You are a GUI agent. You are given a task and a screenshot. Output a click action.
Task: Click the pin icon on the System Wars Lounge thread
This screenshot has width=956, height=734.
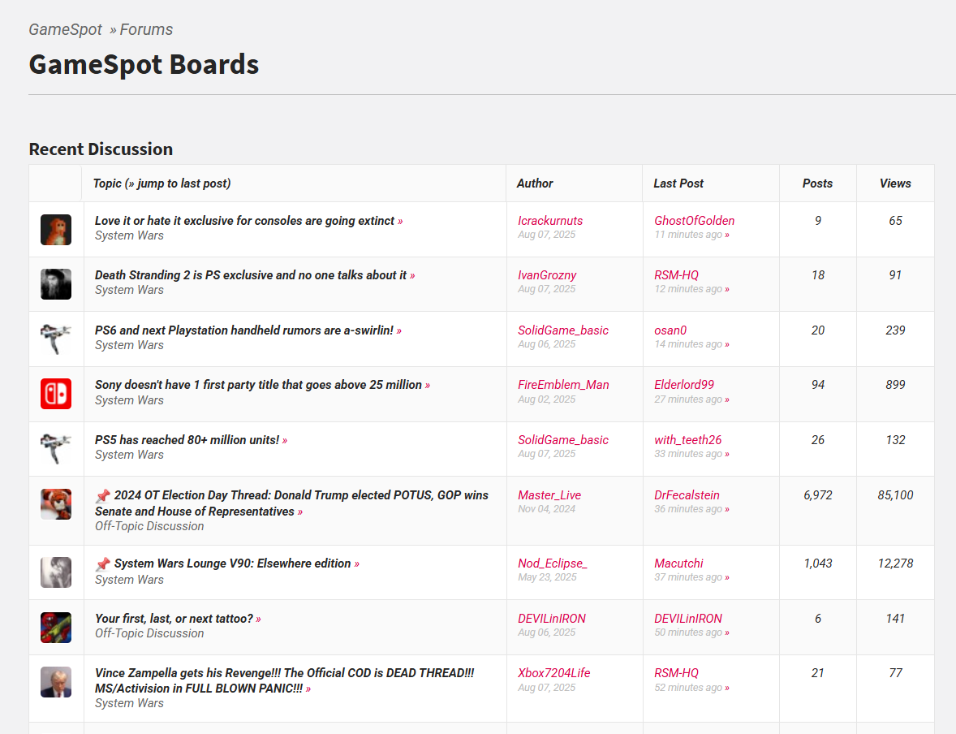coord(103,563)
